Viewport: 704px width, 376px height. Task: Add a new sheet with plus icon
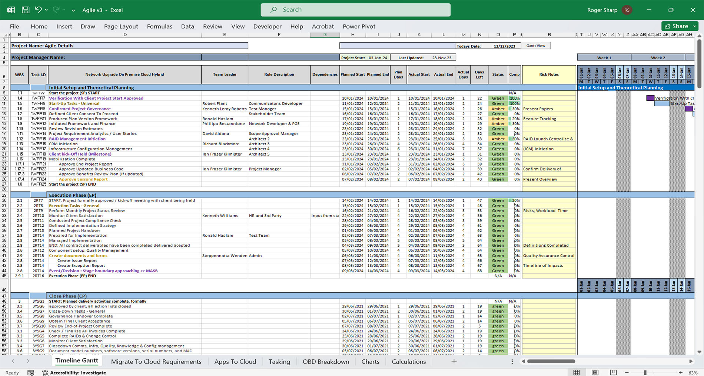454,361
